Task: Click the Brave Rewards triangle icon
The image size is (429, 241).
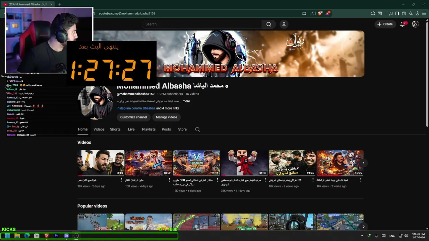Action: tap(328, 13)
